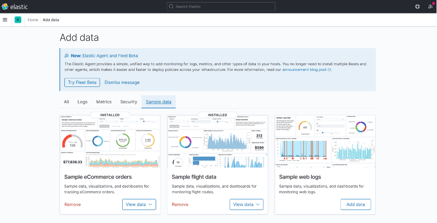Click the Sample eCommerce orders dashboard thumbnail
The image size is (437, 223).
(x=110, y=142)
